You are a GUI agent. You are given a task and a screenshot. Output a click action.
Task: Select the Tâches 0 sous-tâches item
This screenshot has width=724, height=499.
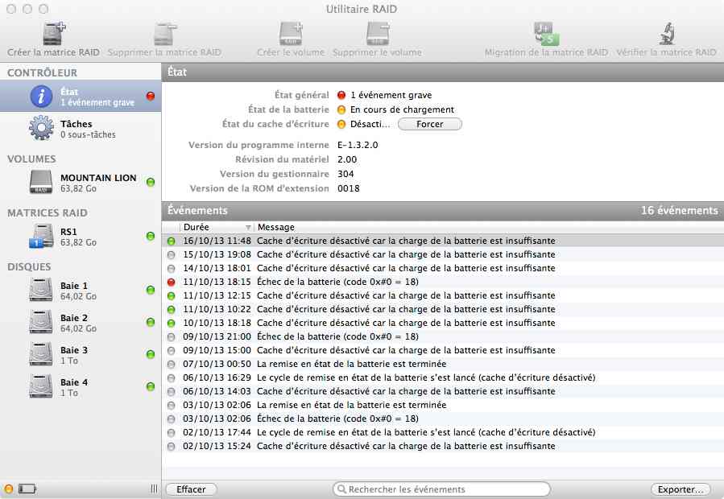coord(81,128)
